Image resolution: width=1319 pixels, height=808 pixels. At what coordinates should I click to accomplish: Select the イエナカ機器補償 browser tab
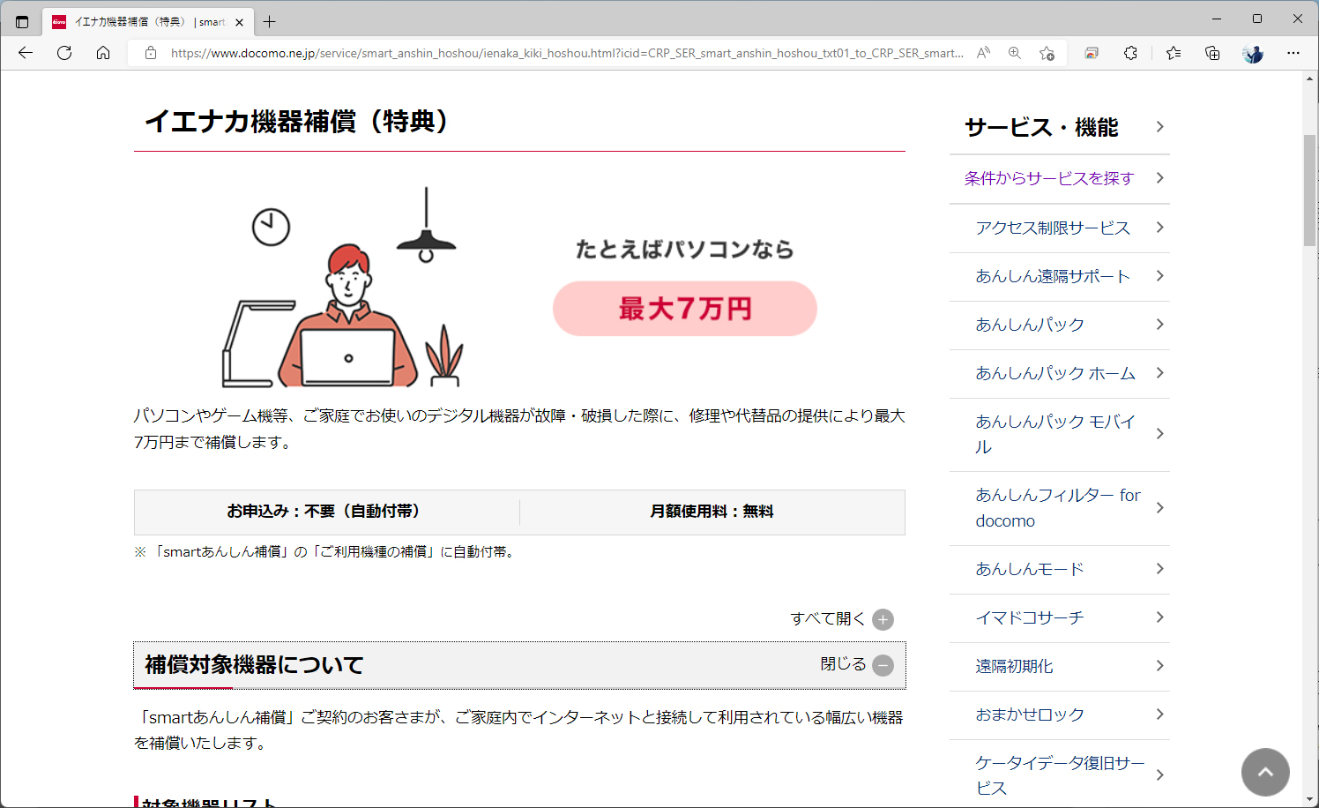pos(148,22)
